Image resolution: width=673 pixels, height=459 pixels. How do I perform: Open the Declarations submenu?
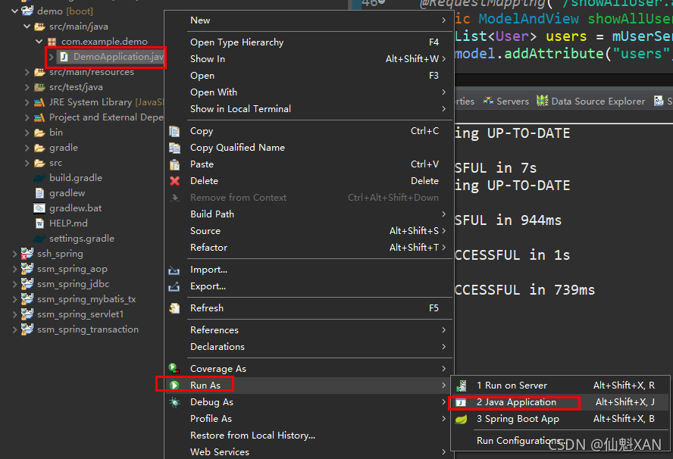[308, 347]
